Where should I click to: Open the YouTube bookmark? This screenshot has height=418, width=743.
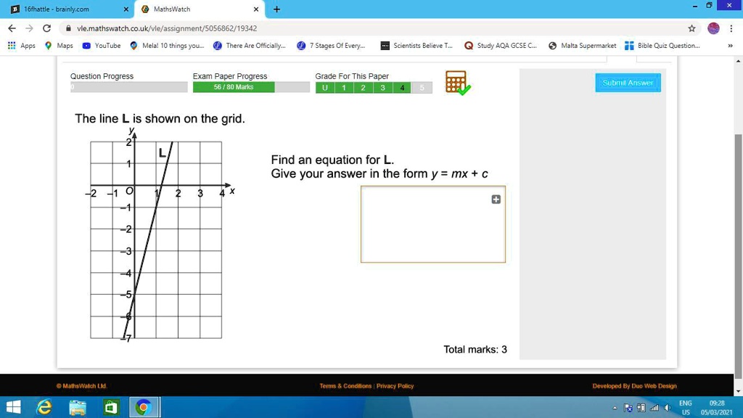point(102,45)
